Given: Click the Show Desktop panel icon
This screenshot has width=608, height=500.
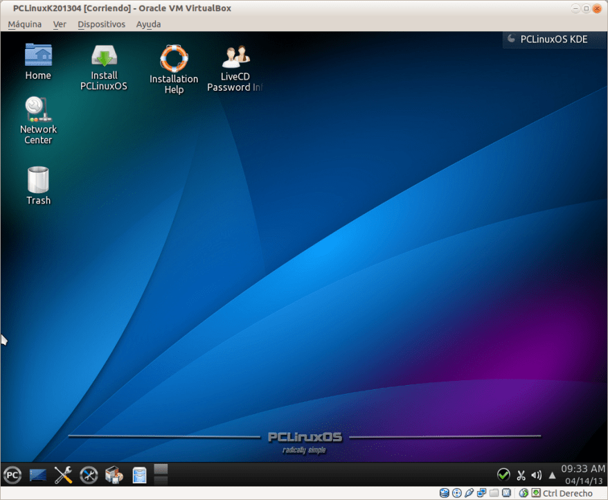Looking at the screenshot, I should [x=38, y=475].
